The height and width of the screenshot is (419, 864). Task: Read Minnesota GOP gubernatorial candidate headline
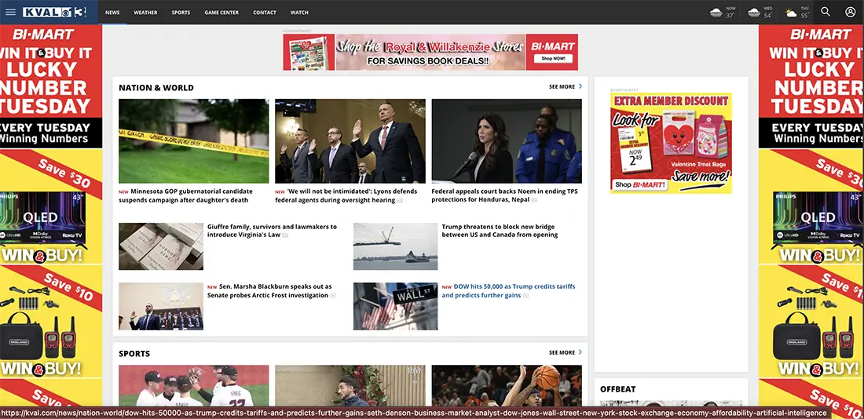pyautogui.click(x=185, y=195)
